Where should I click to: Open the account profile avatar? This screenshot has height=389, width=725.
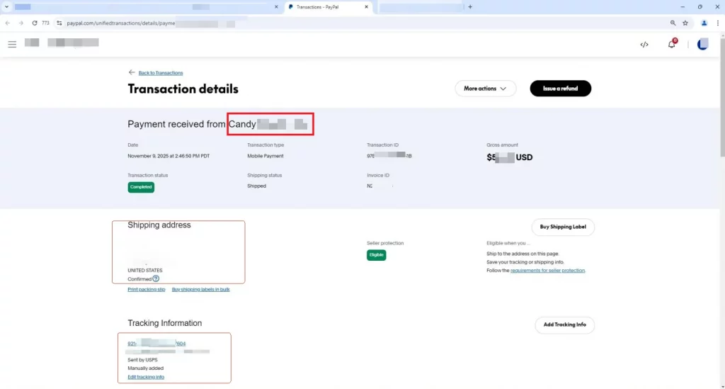(x=702, y=44)
